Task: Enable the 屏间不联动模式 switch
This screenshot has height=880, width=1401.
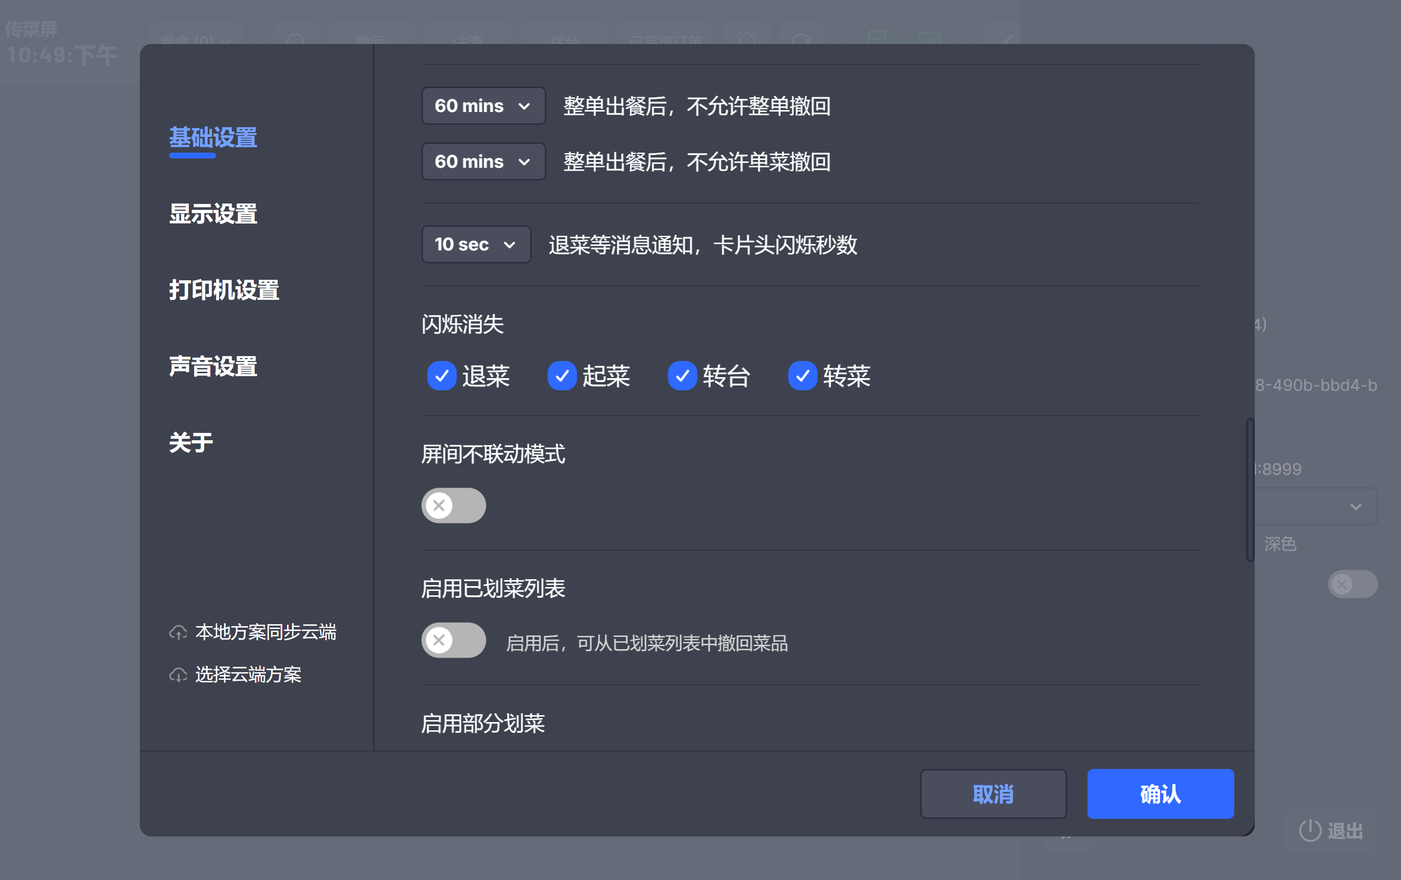Action: tap(454, 506)
